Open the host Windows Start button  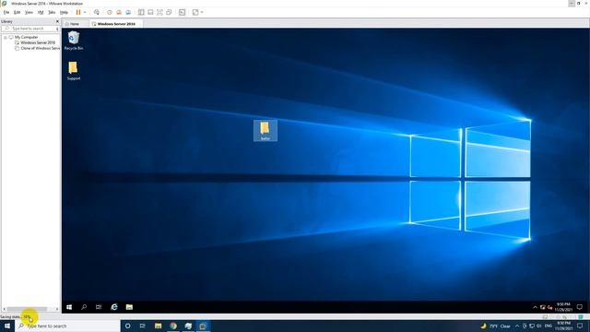coord(7,326)
